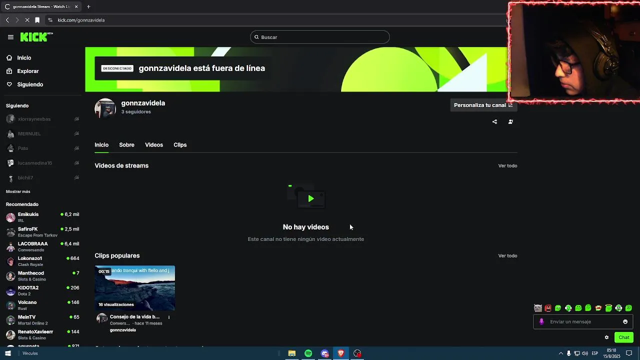Open clip options three-dot menu
This screenshot has width=640, height=360.
point(169,317)
